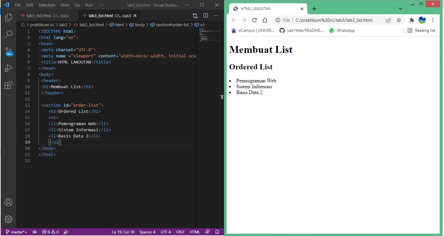Click the notifications bell in status bar
The width and height of the screenshot is (444, 236).
click(216, 232)
